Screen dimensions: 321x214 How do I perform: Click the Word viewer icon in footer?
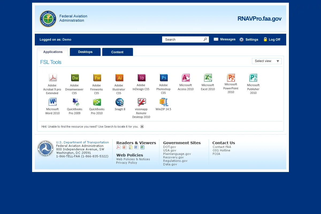[x=136, y=147]
